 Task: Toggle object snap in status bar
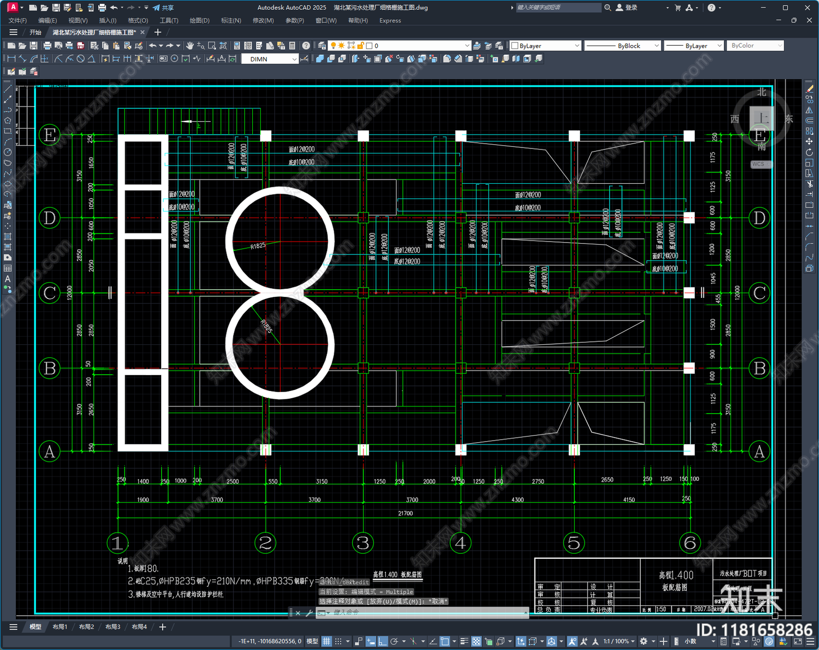445,641
